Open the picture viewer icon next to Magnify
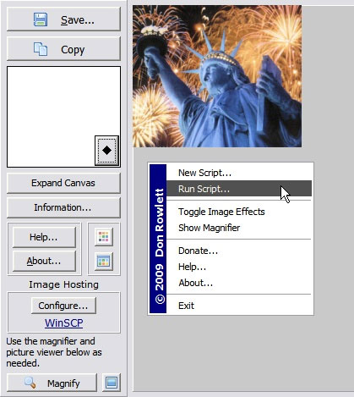 [x=112, y=383]
